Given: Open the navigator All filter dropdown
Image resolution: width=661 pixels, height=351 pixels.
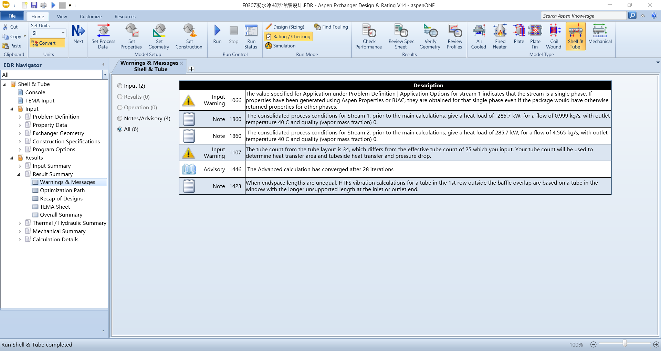Looking at the screenshot, I should (x=105, y=75).
